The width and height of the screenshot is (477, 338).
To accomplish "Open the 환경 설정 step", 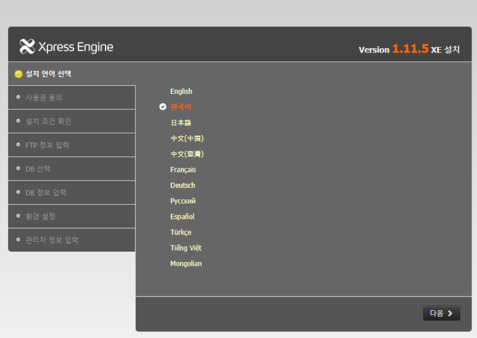I will [72, 216].
